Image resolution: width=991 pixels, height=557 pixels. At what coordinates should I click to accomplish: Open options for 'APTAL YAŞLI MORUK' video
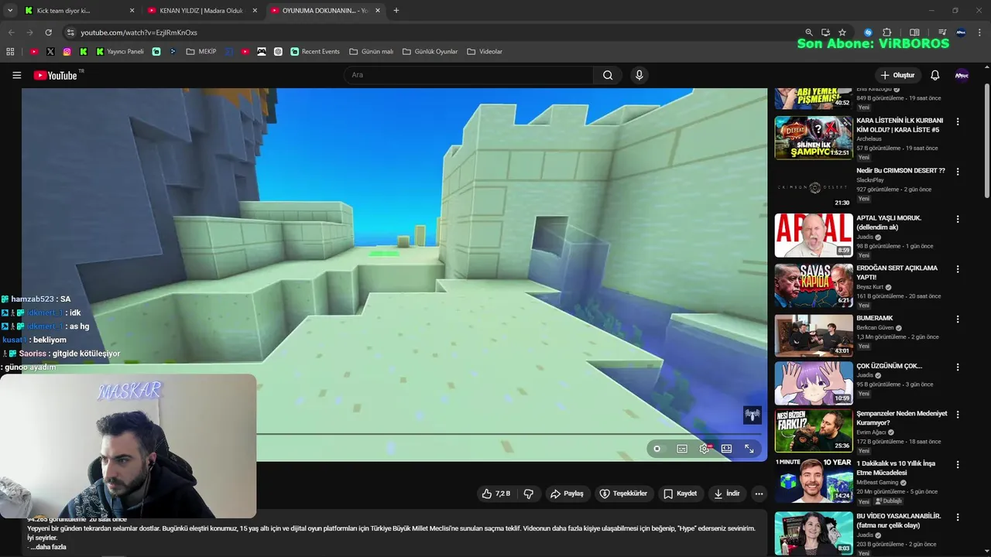958,220
